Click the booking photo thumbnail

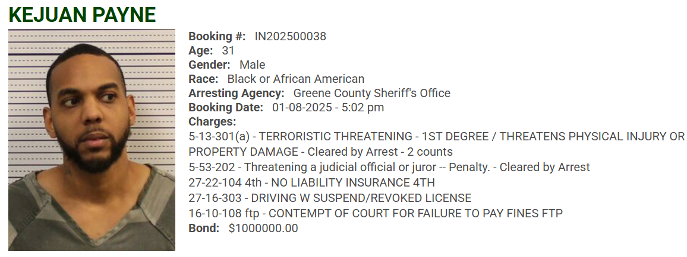coord(92,140)
